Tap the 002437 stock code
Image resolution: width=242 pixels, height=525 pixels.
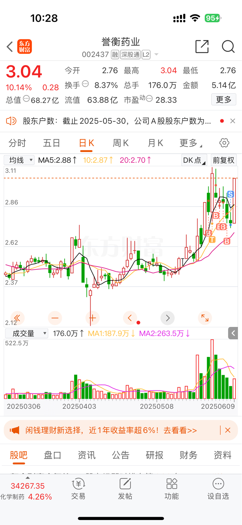(95, 55)
